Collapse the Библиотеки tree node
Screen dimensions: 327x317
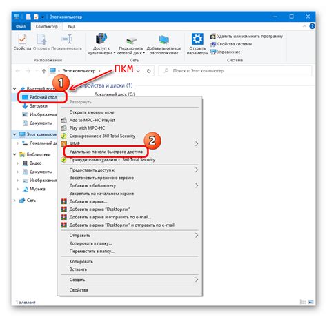tap(14, 154)
